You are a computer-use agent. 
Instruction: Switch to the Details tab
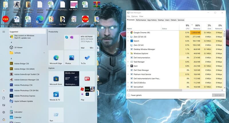click(x=173, y=20)
